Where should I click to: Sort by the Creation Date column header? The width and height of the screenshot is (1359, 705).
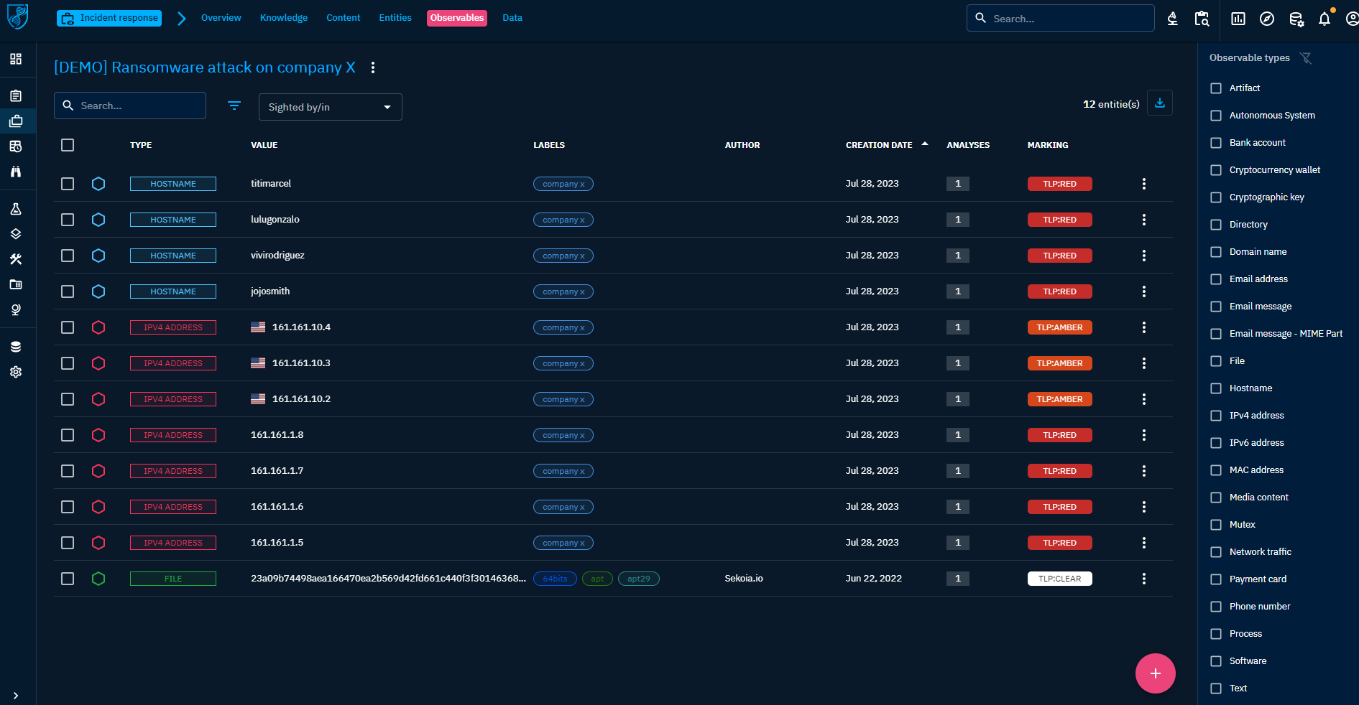(878, 145)
